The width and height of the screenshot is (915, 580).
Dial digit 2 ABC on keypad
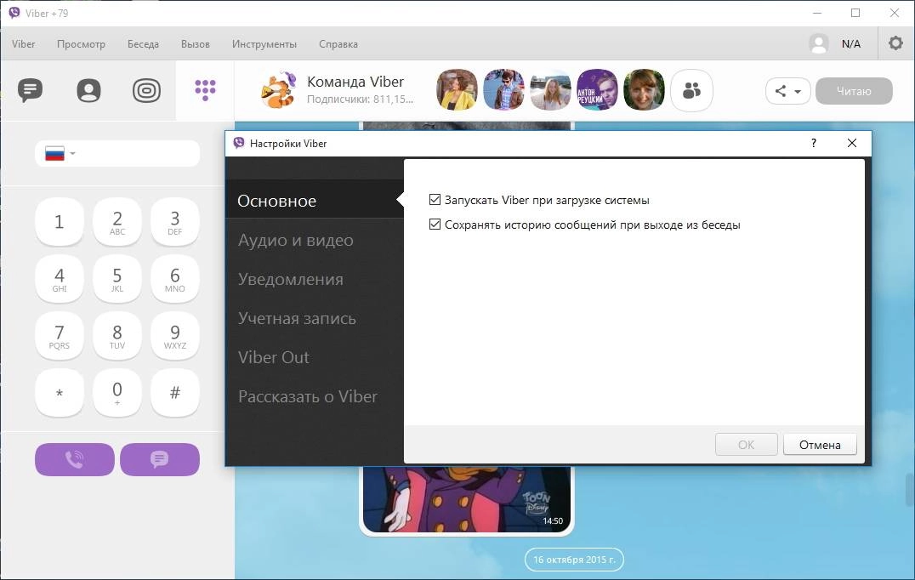[117, 222]
